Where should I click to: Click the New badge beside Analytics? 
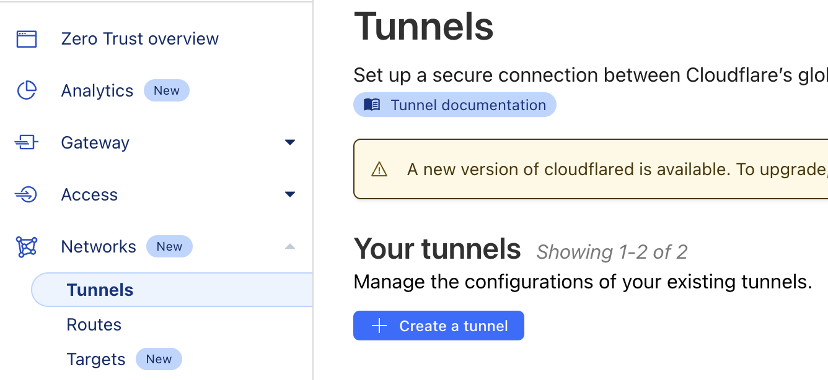pyautogui.click(x=167, y=90)
